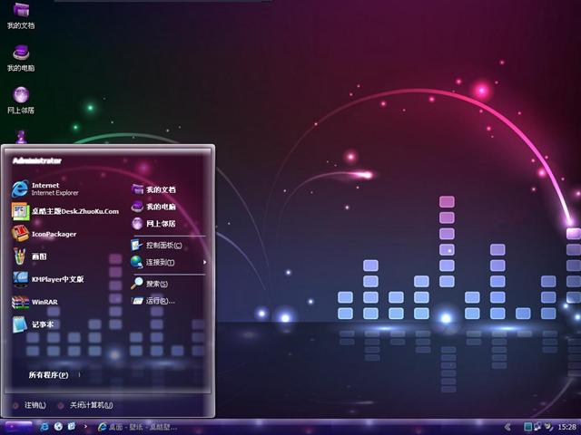
Task: Click the third quick launch icon
Action: coord(72,427)
